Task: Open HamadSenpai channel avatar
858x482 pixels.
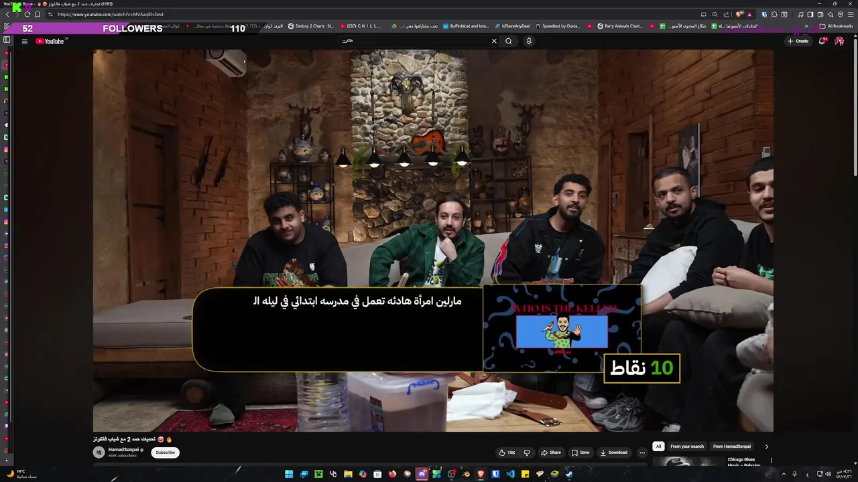Action: pos(99,453)
